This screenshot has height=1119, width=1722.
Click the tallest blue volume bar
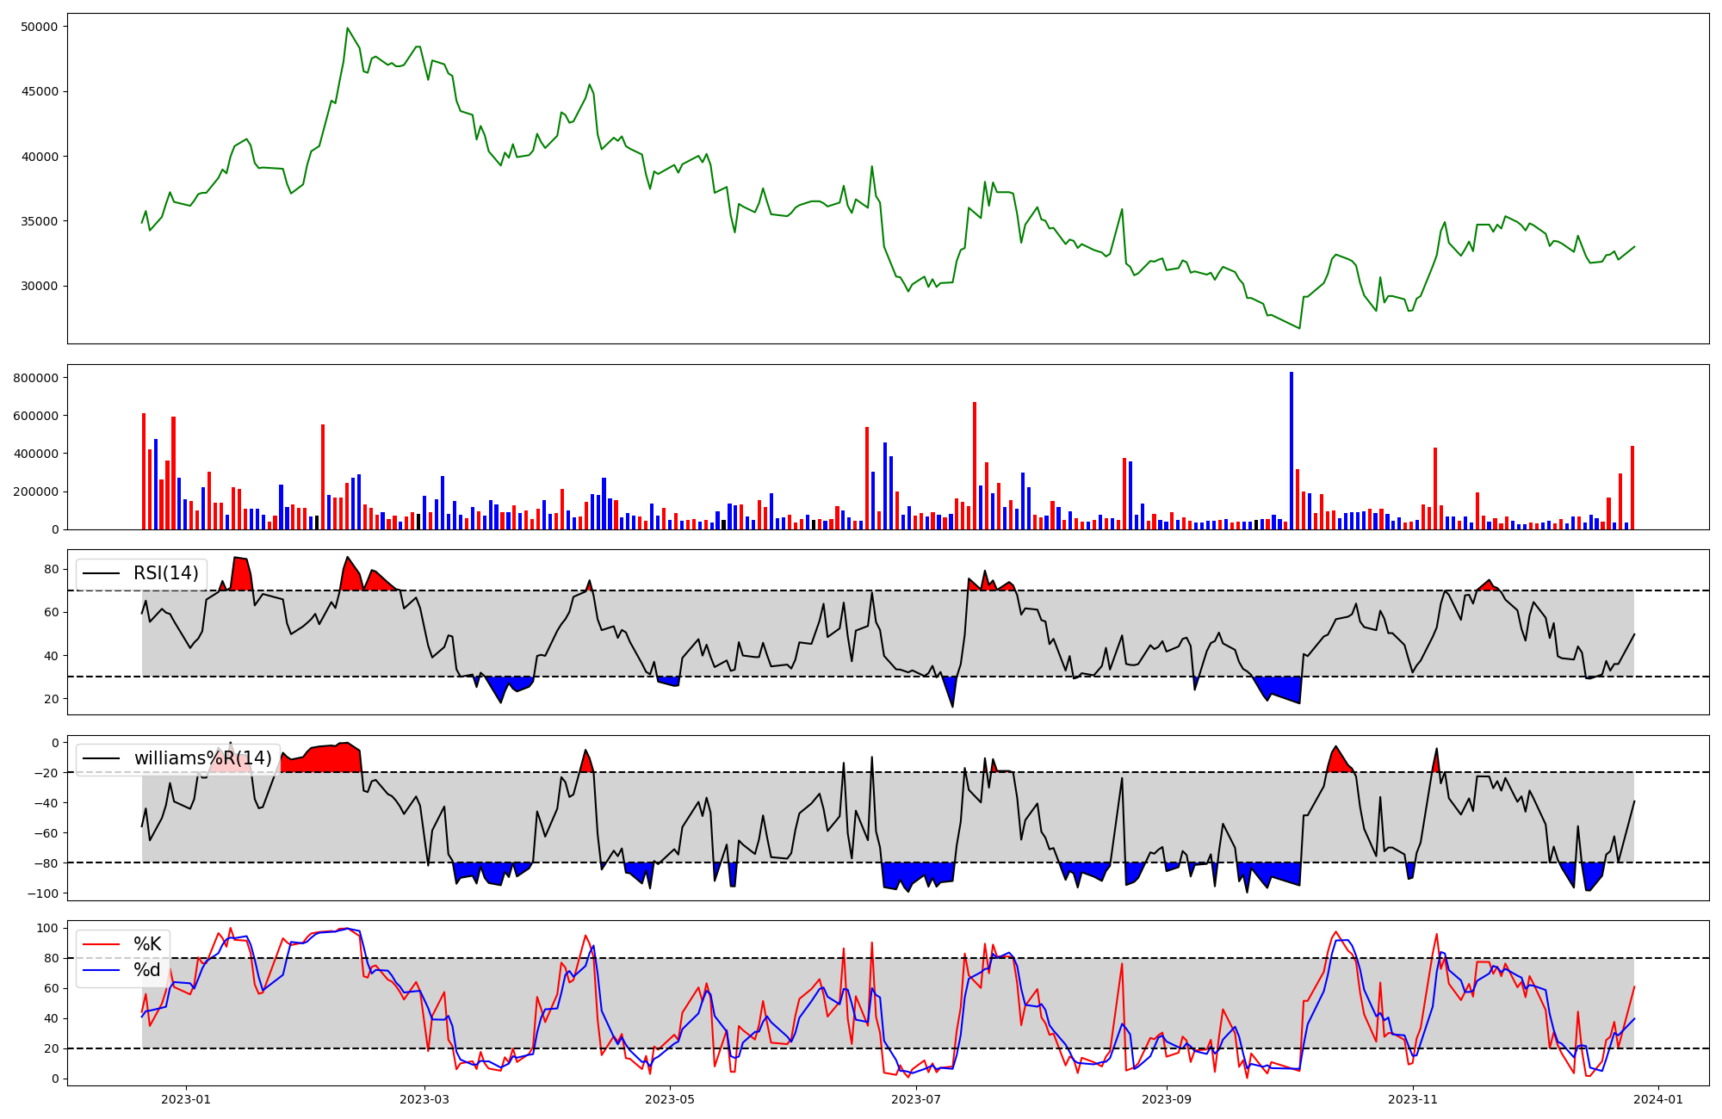click(x=1291, y=448)
